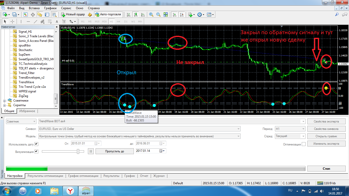This screenshot has height=196, width=349.
Task: Uncheck the Использовать дату checkbox
Action: tap(36, 144)
